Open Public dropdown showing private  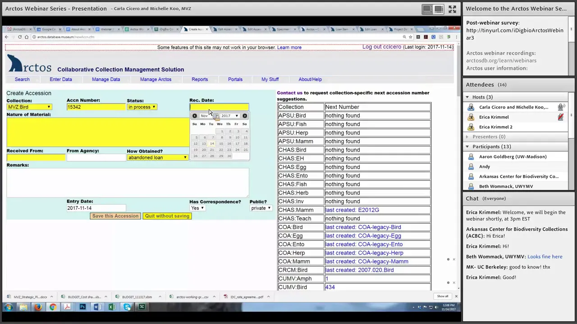tap(261, 208)
